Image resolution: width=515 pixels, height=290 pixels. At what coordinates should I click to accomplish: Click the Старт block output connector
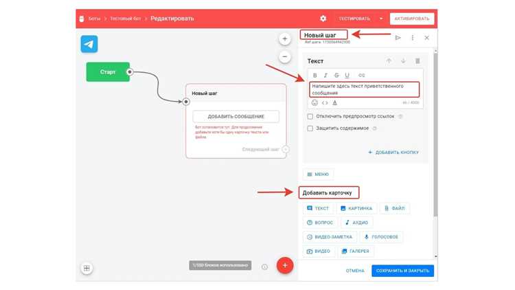tap(130, 71)
